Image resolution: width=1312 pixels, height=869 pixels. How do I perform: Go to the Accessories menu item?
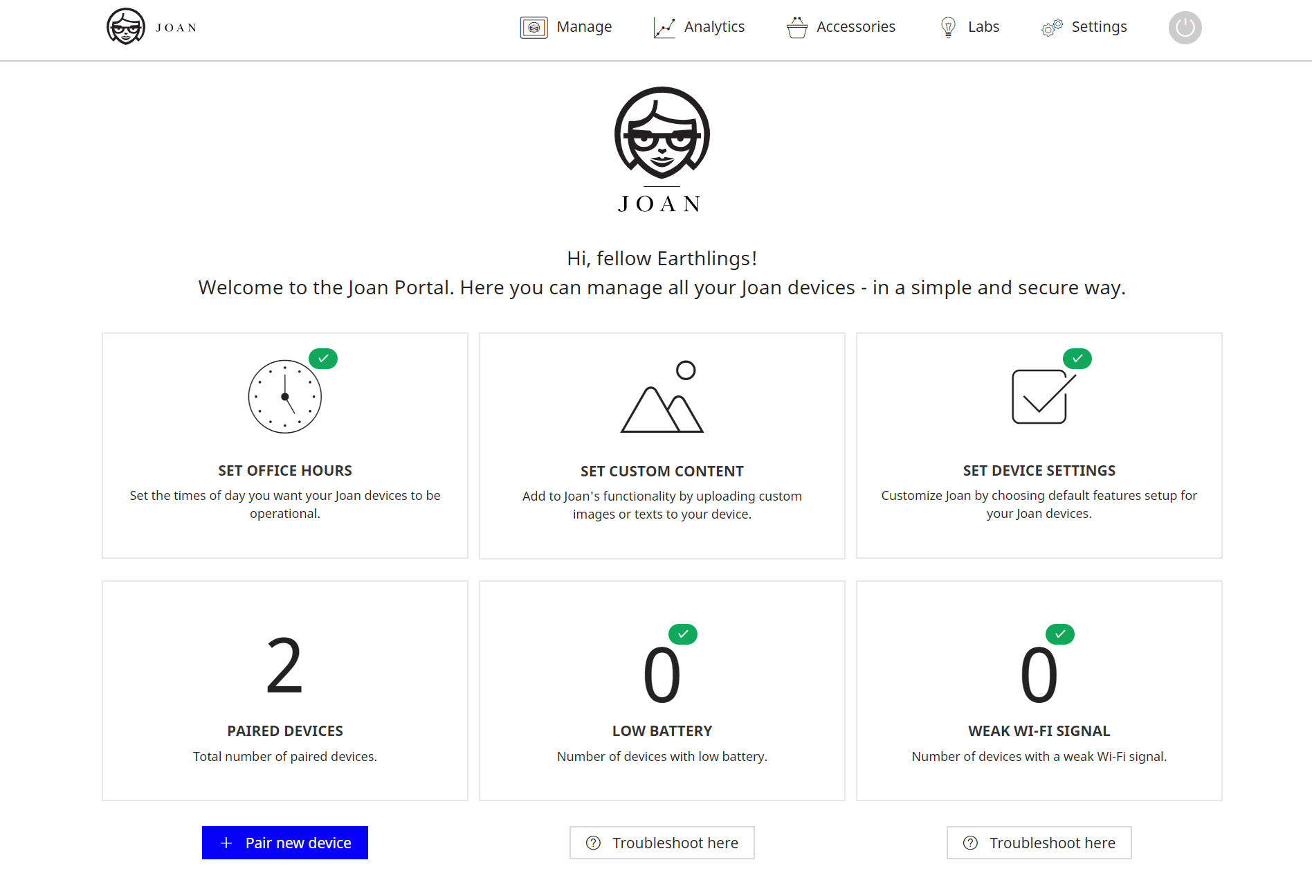pos(855,27)
